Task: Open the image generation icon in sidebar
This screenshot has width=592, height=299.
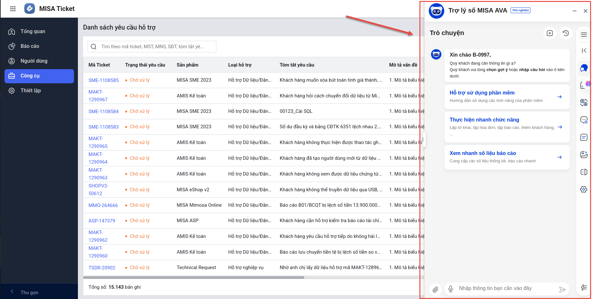Action: [584, 155]
